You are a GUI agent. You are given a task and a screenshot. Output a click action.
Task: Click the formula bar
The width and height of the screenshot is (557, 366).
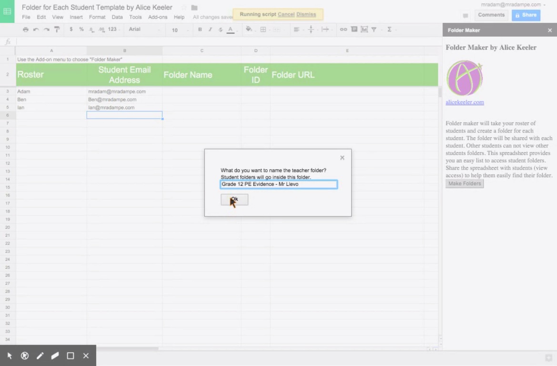[227, 42]
